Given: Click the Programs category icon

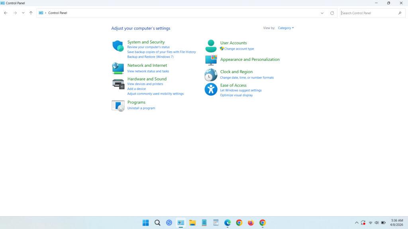Looking at the screenshot, I should pyautogui.click(x=118, y=105).
